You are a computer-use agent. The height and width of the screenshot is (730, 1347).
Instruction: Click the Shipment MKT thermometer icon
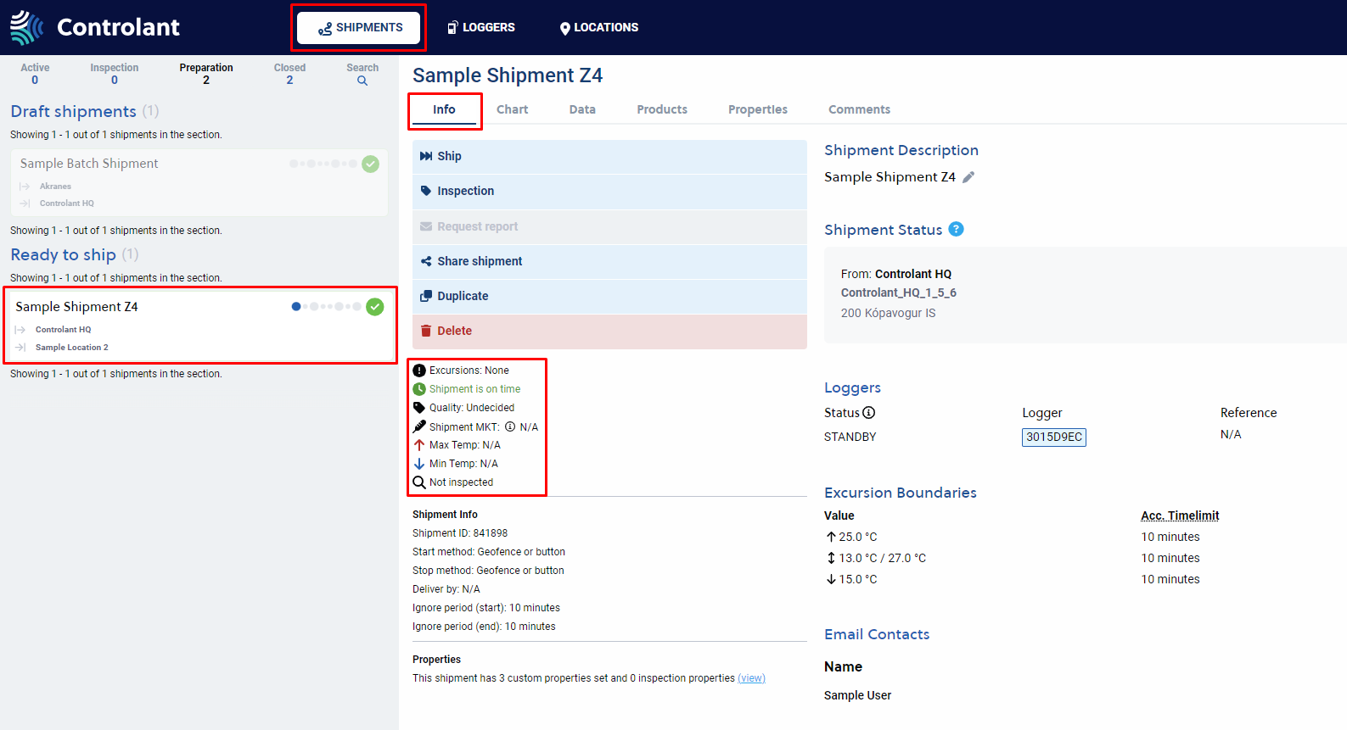(x=419, y=426)
